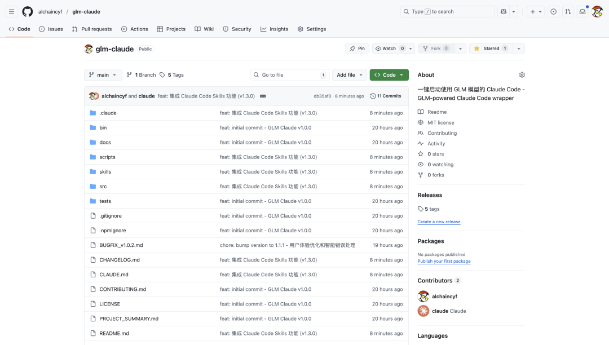609x345 pixels.
Task: Open the Issues inbox icon in header
Action: 554,12
